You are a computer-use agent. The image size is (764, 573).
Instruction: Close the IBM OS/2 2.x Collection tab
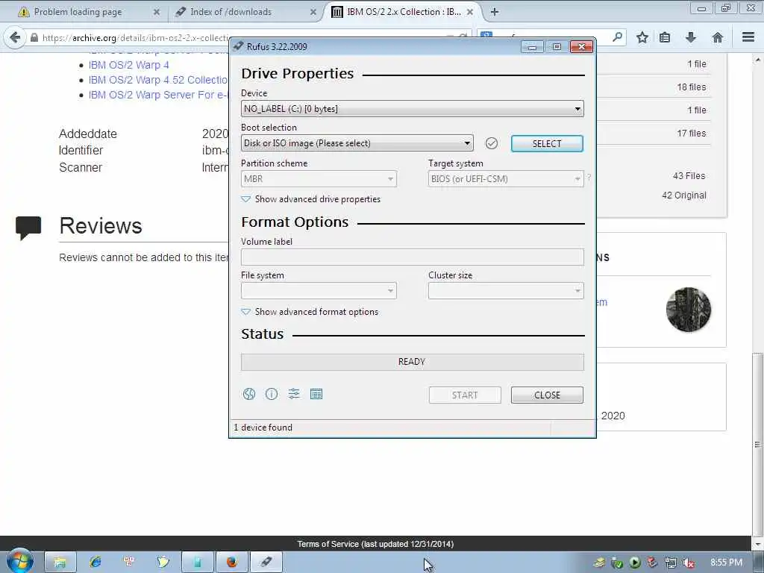click(x=470, y=12)
